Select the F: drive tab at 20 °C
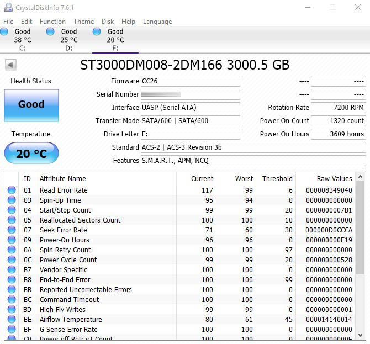The width and height of the screenshot is (370, 344). (115, 40)
